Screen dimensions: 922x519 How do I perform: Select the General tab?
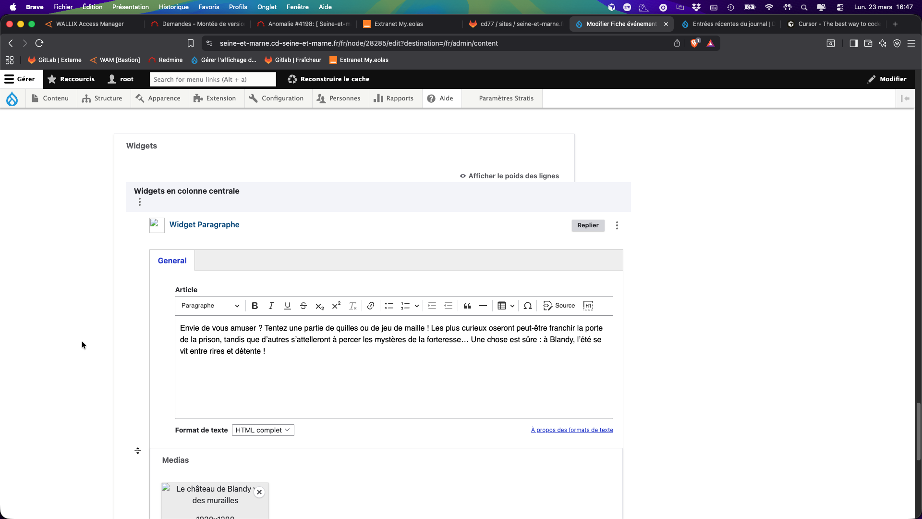[172, 260]
